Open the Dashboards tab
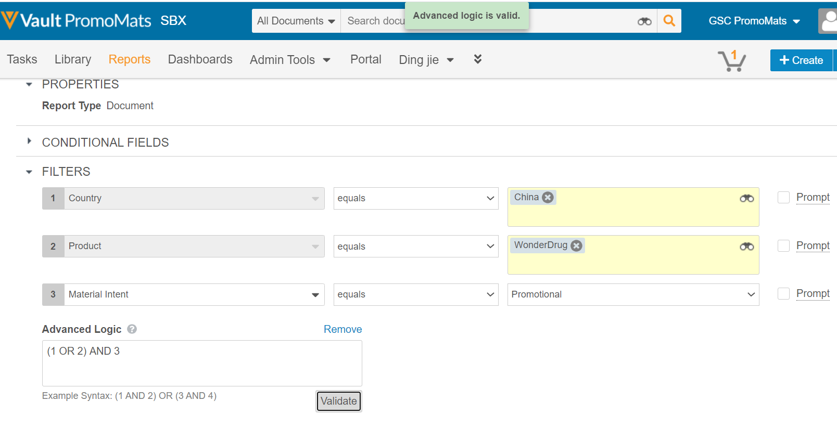The height and width of the screenshot is (427, 837). 200,59
